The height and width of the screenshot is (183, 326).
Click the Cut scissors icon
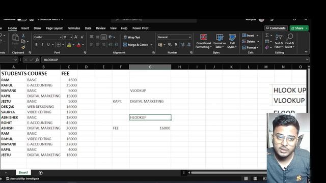click(23, 36)
